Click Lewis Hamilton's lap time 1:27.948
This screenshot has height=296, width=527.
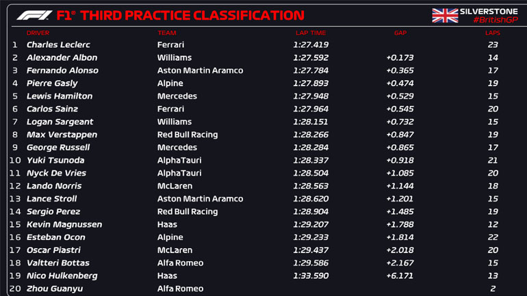point(310,96)
